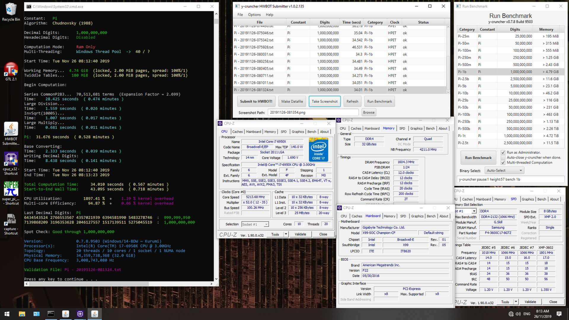The width and height of the screenshot is (569, 320).
Task: Switch to Bench tab in CPU-Z CPU window
Action: 312,132
